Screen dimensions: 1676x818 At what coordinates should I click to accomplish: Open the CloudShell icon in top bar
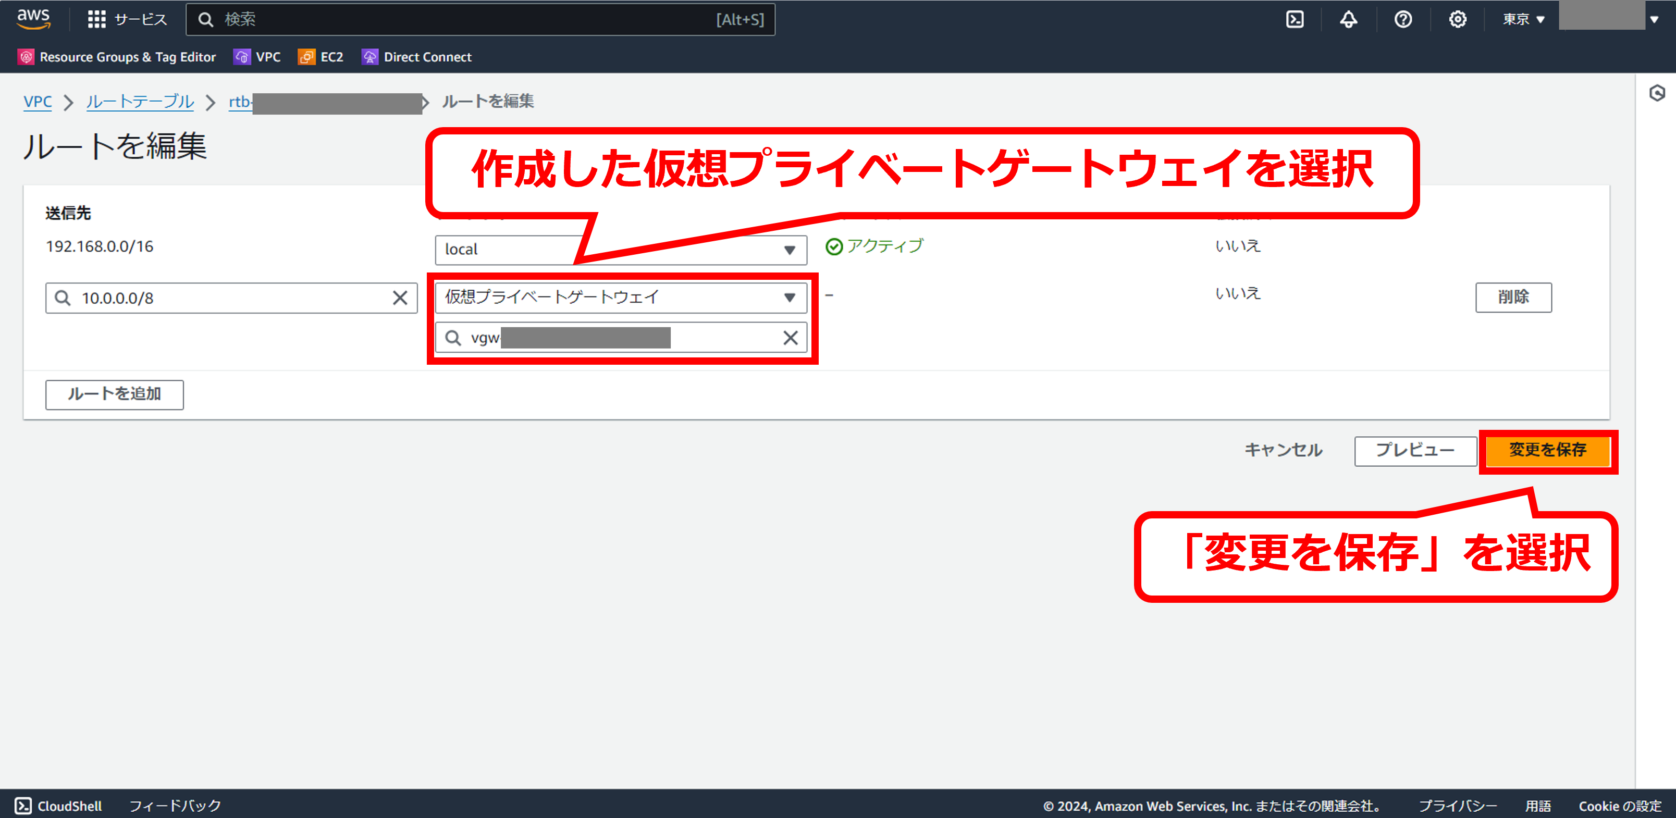1295,19
